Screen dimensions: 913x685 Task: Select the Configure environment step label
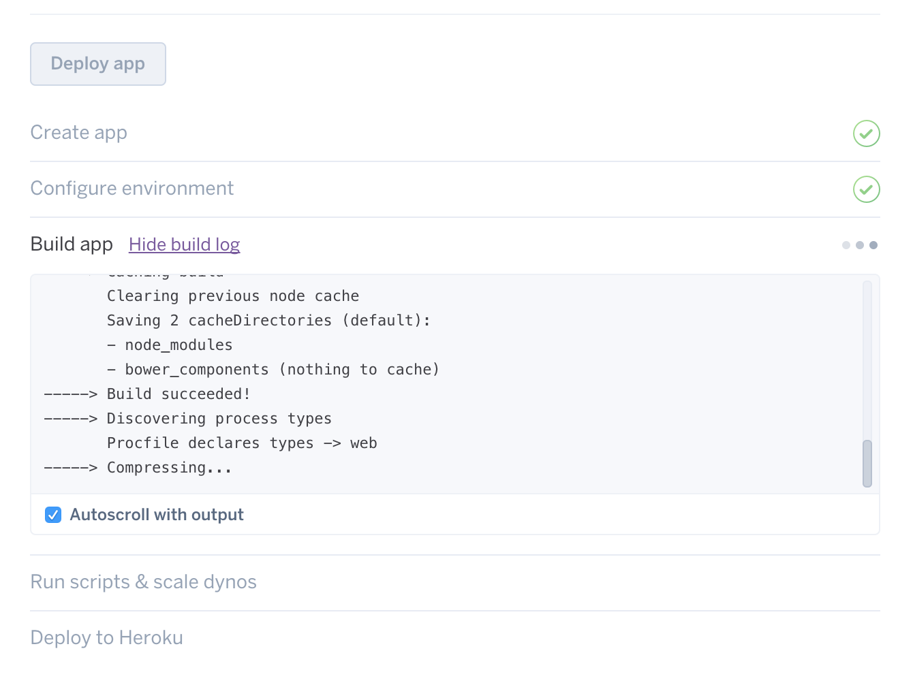pyautogui.click(x=132, y=189)
